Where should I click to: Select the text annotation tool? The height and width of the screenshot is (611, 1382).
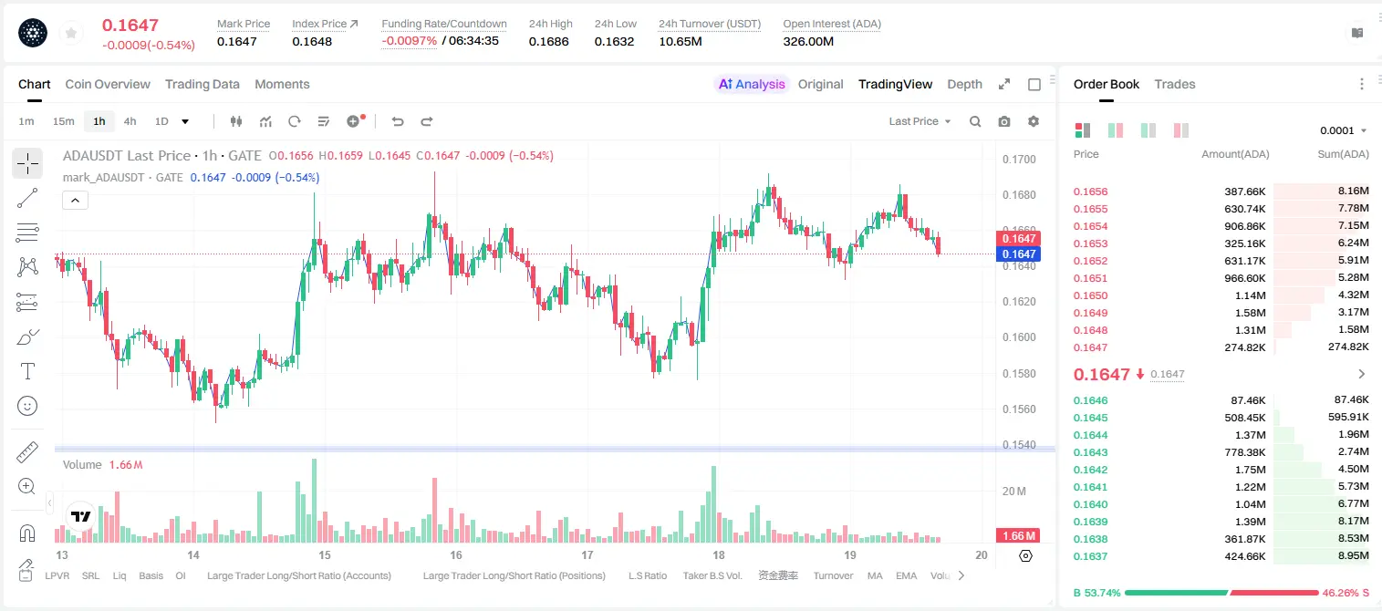point(27,371)
